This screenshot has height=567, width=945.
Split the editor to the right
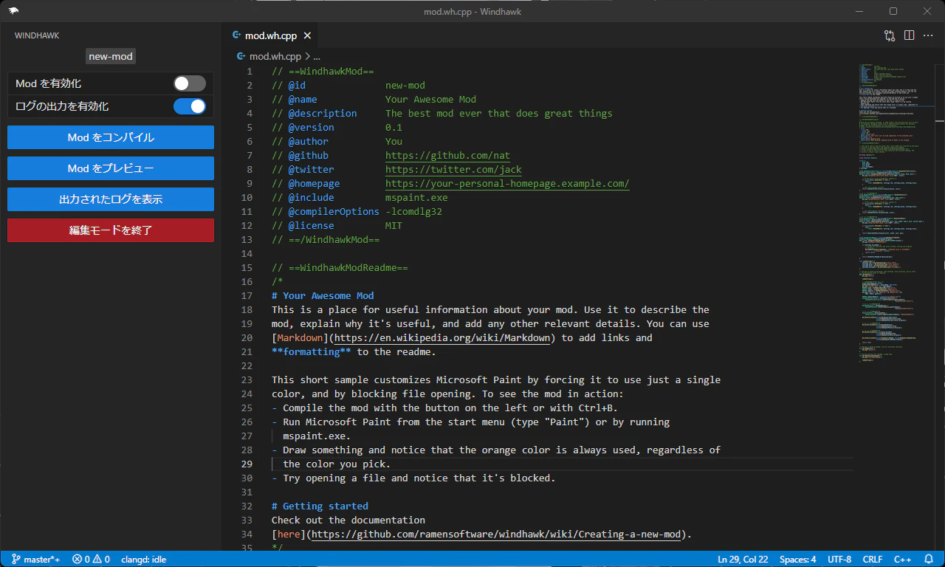(909, 35)
